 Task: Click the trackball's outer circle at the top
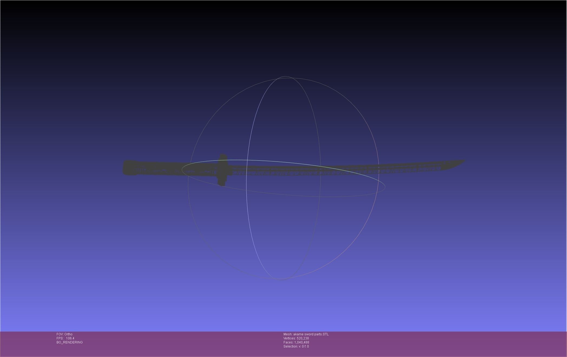click(286, 78)
